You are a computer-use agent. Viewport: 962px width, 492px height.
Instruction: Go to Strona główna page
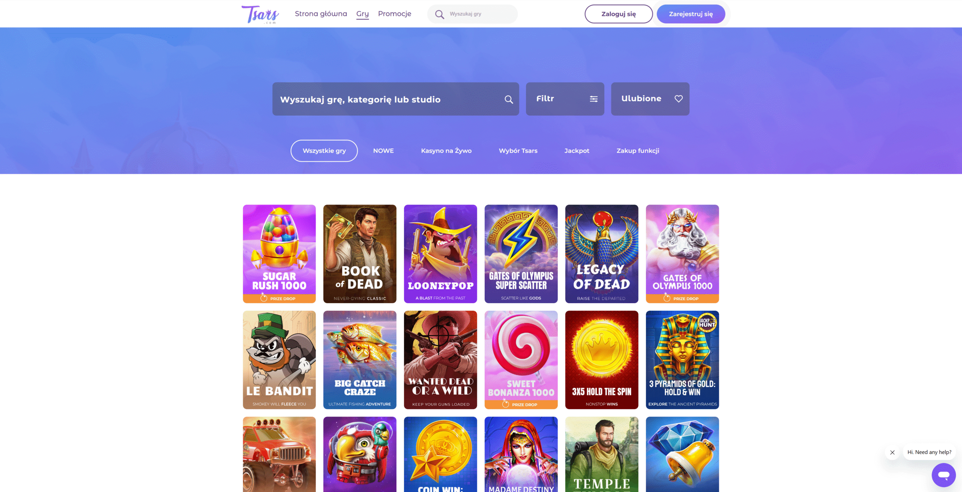[x=321, y=14]
